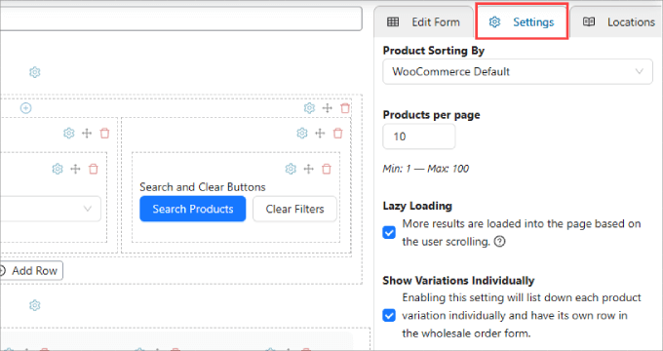
Task: Focus the Products per page field
Action: tap(419, 136)
